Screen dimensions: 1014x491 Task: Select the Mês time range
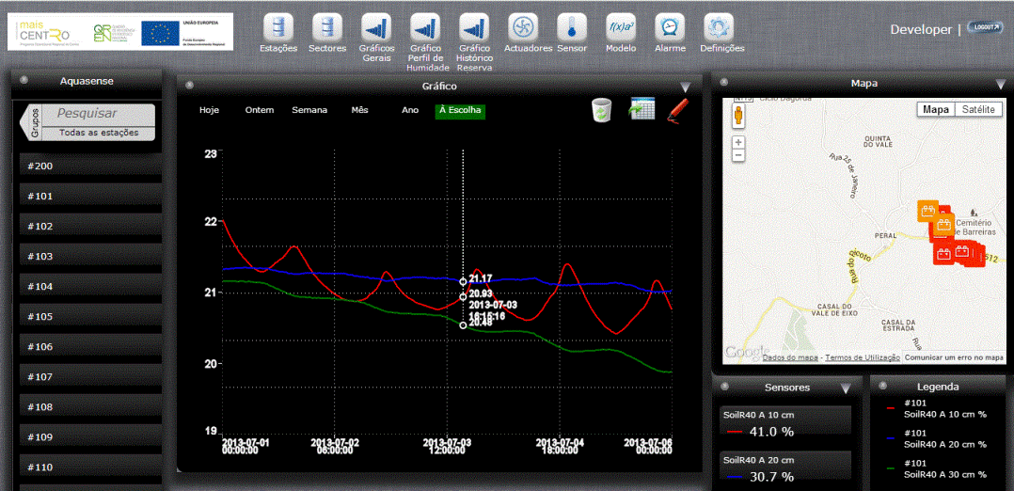pos(359,110)
